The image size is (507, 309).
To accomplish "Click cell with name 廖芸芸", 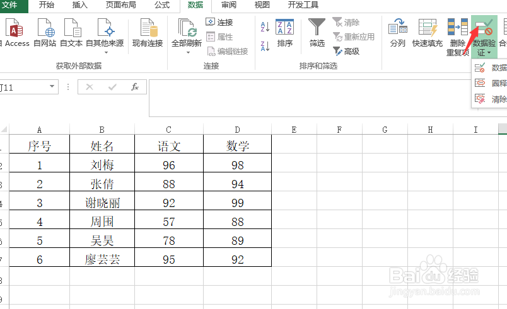I will [102, 257].
